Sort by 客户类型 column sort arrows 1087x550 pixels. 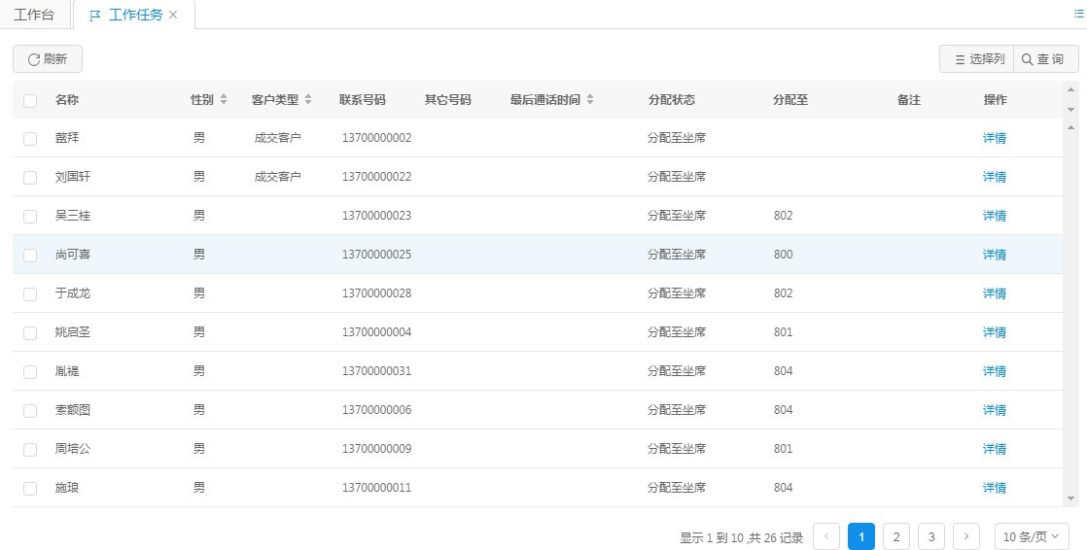(x=308, y=100)
